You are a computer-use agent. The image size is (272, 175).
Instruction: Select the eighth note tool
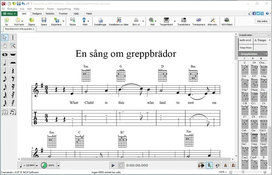[5, 79]
